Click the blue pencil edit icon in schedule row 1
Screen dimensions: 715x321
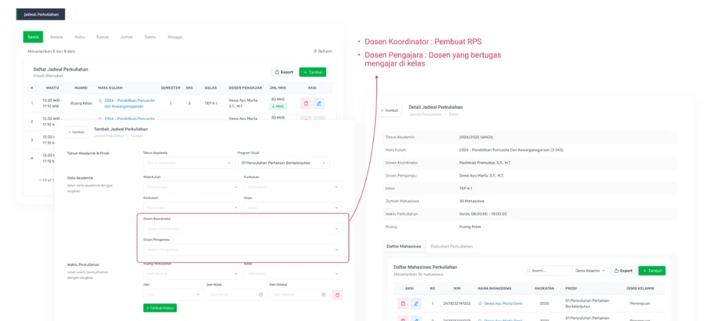tap(318, 103)
